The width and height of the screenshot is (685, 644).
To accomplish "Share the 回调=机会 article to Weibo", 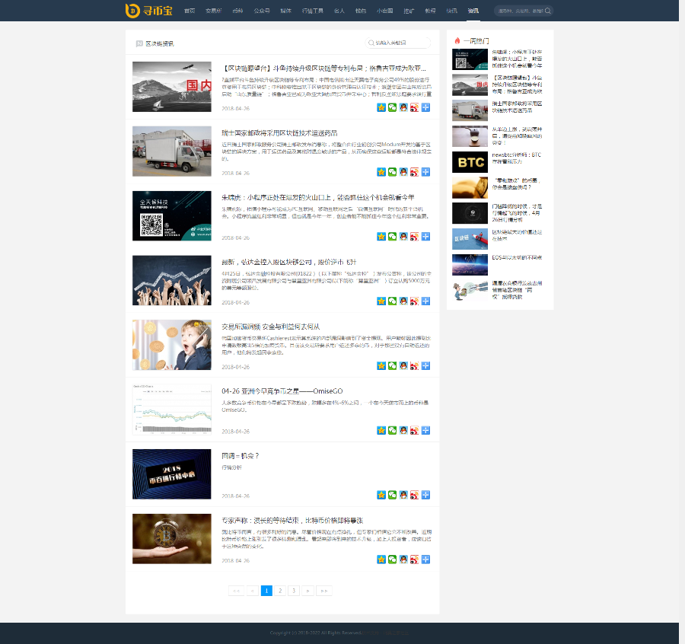I will point(414,495).
